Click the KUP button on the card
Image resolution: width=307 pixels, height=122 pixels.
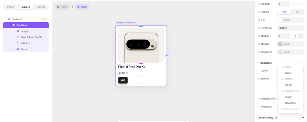coord(123,80)
